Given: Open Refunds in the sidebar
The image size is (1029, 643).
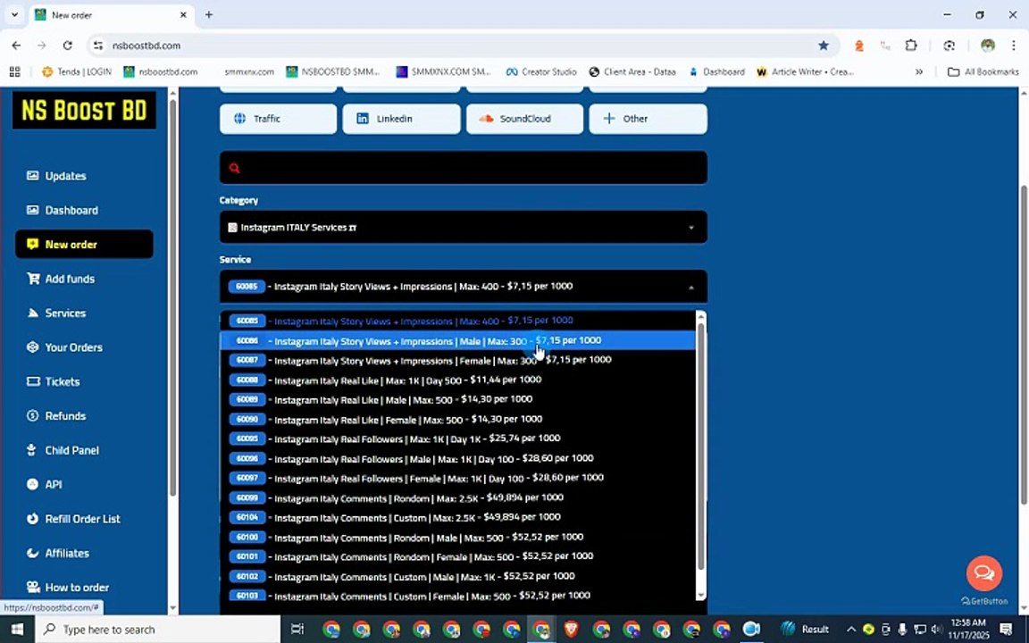Looking at the screenshot, I should tap(56, 416).
